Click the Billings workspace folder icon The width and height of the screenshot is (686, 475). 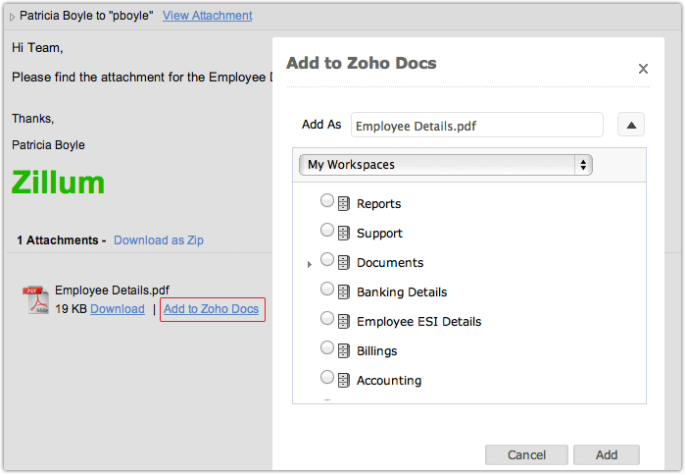coord(344,351)
